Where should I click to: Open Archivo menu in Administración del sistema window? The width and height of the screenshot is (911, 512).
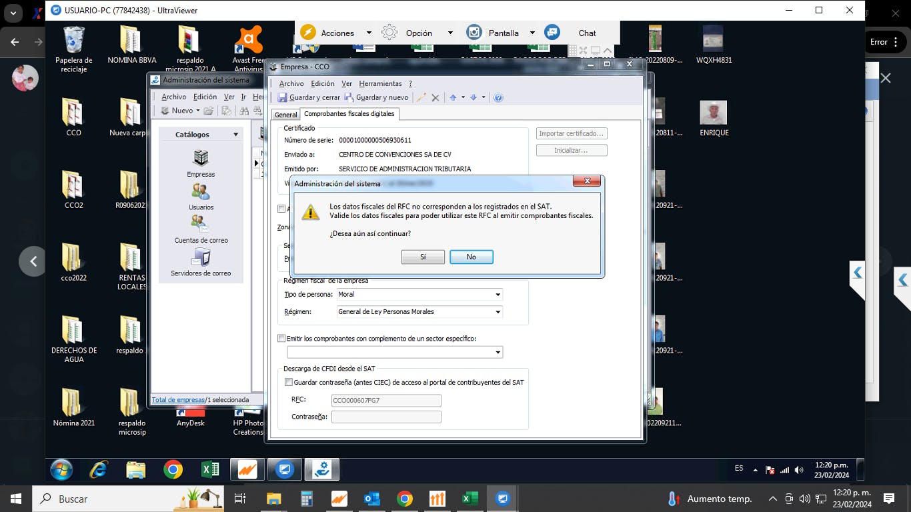coord(174,97)
